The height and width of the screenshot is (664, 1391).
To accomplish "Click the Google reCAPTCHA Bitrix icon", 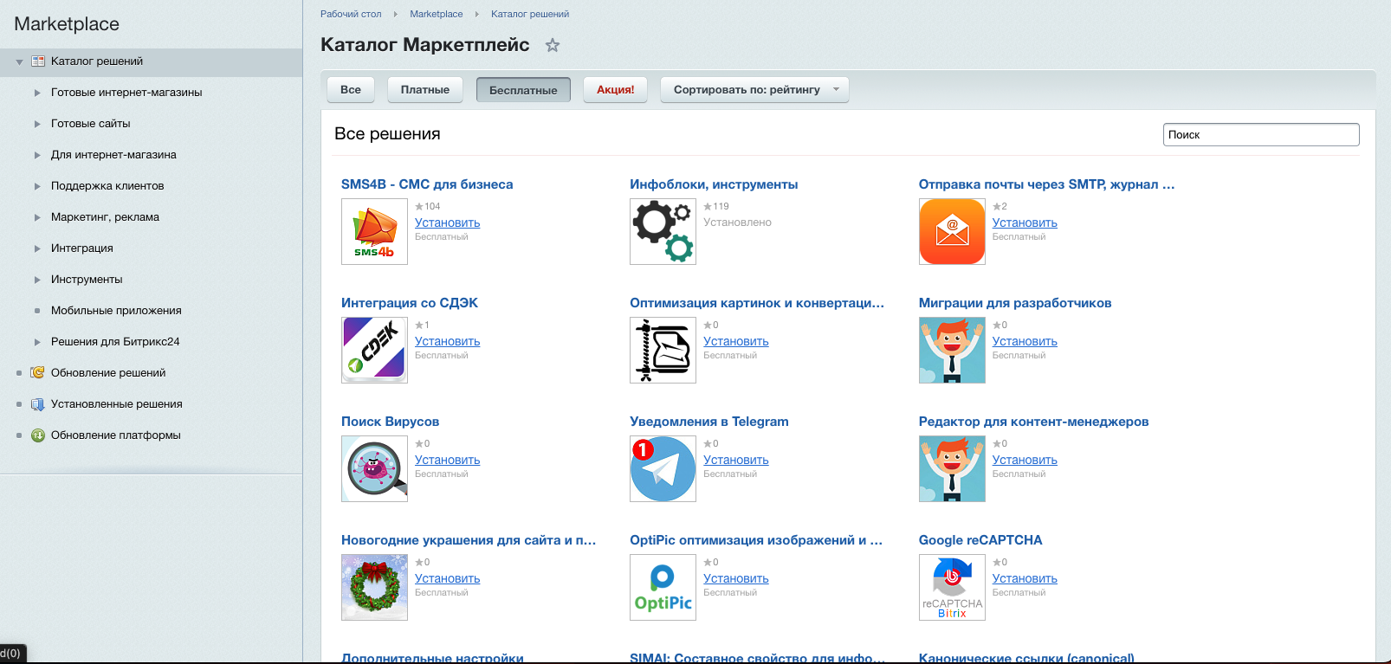I will click(952, 587).
